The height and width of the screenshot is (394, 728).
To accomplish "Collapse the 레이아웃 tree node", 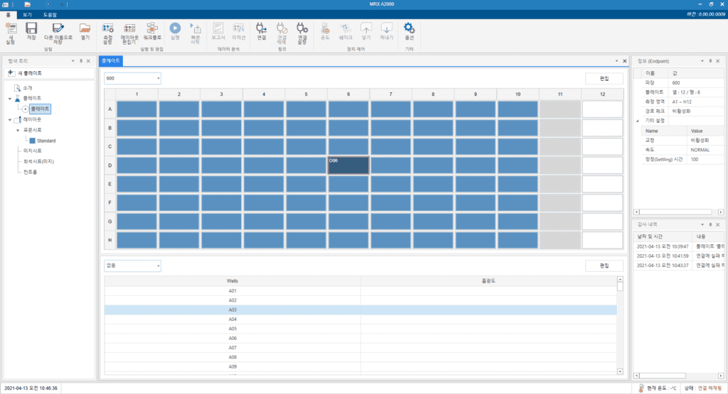I will [x=9, y=120].
